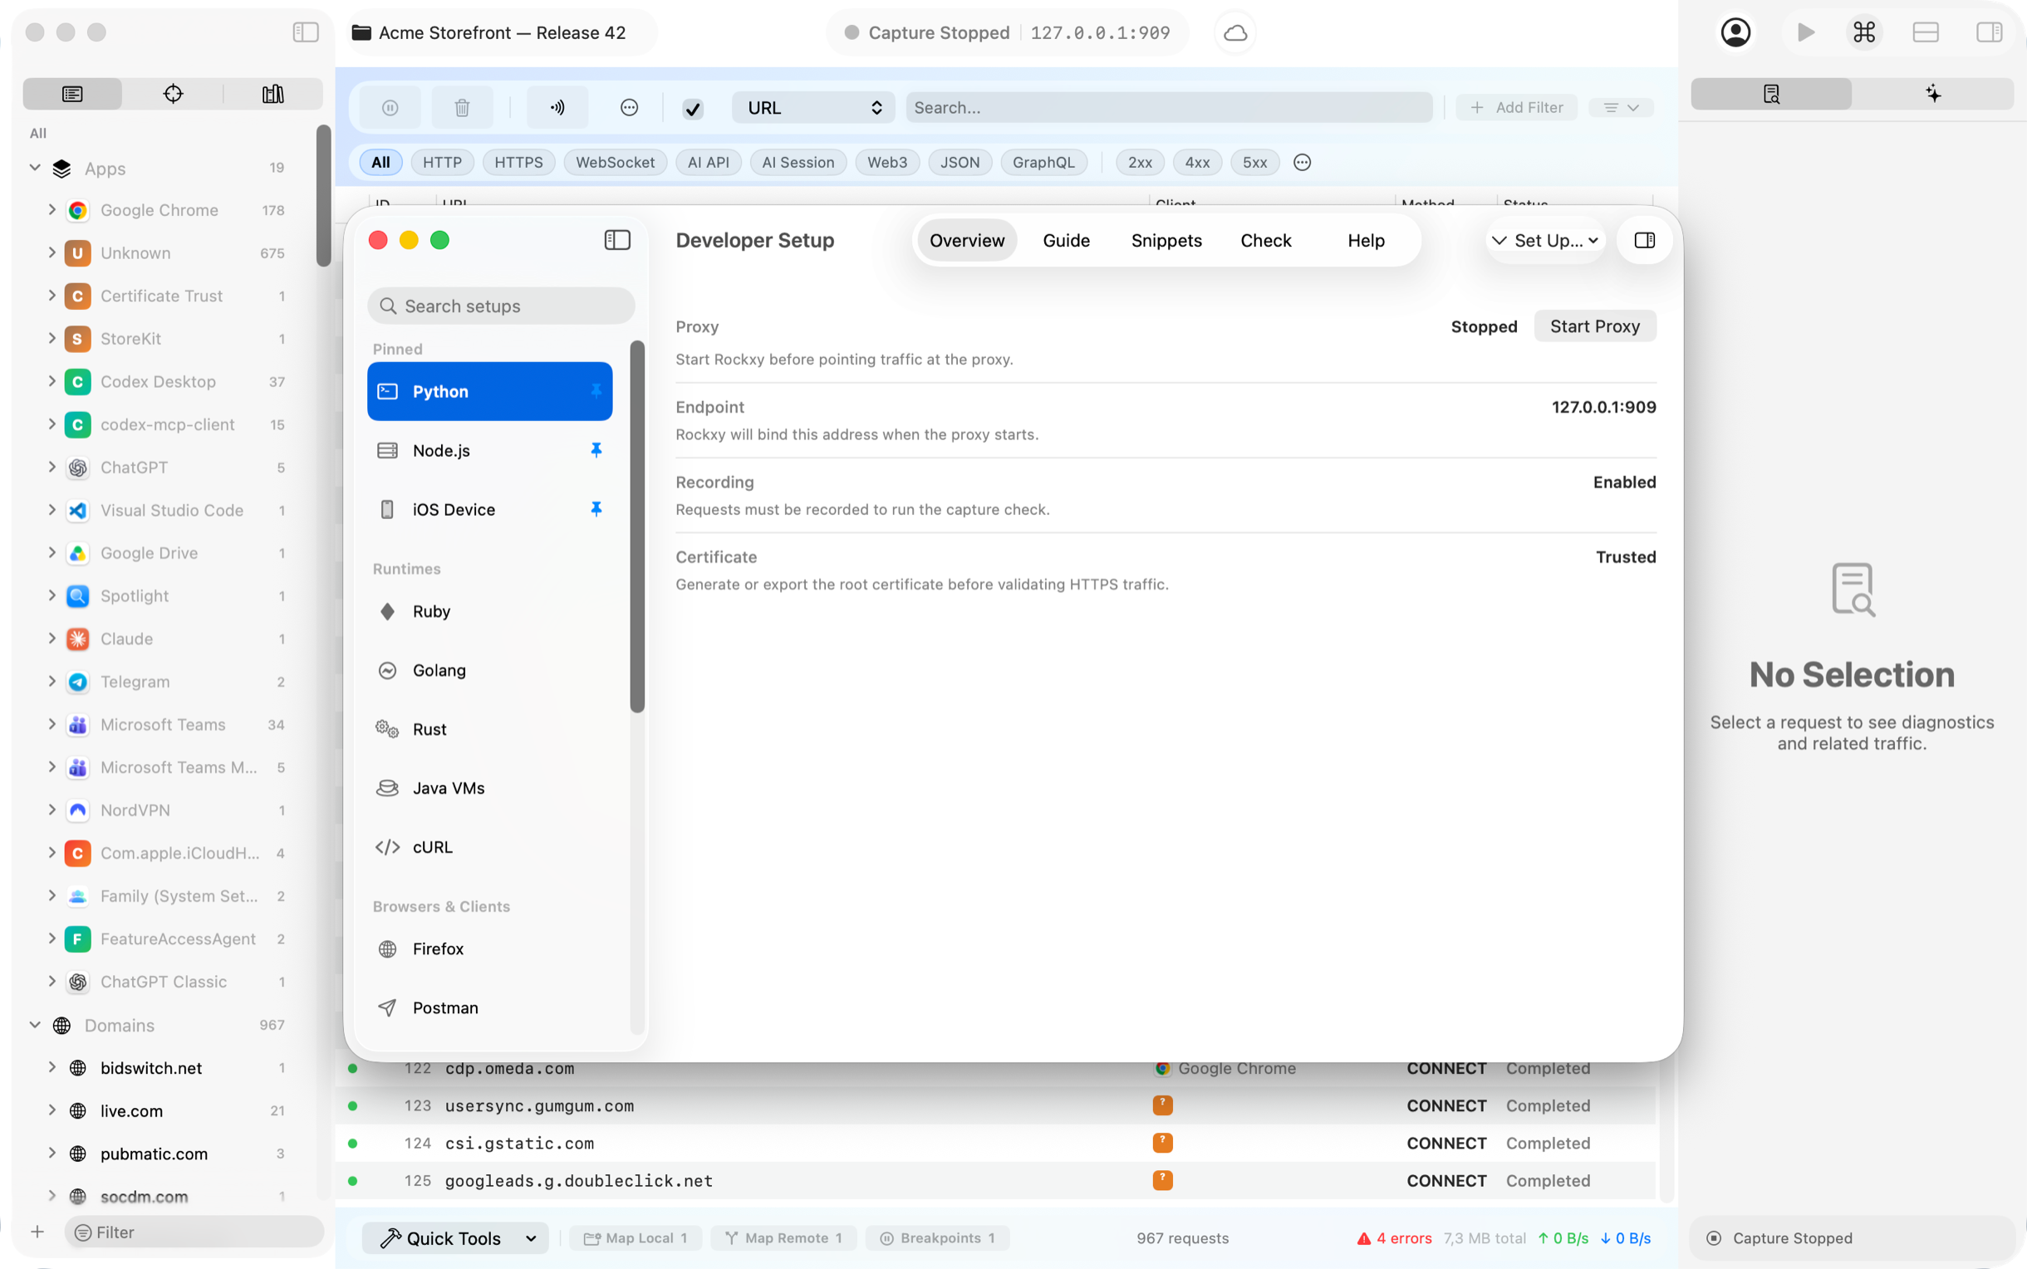Click the more filters ellipsis after 5xx
2027x1269 pixels.
pos(1302,162)
